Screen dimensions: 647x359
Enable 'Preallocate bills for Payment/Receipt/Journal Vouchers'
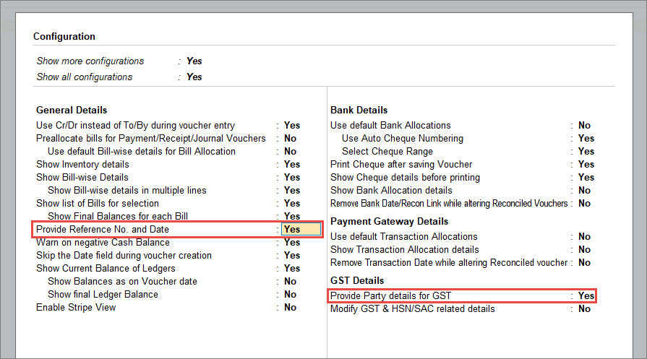[x=290, y=139]
